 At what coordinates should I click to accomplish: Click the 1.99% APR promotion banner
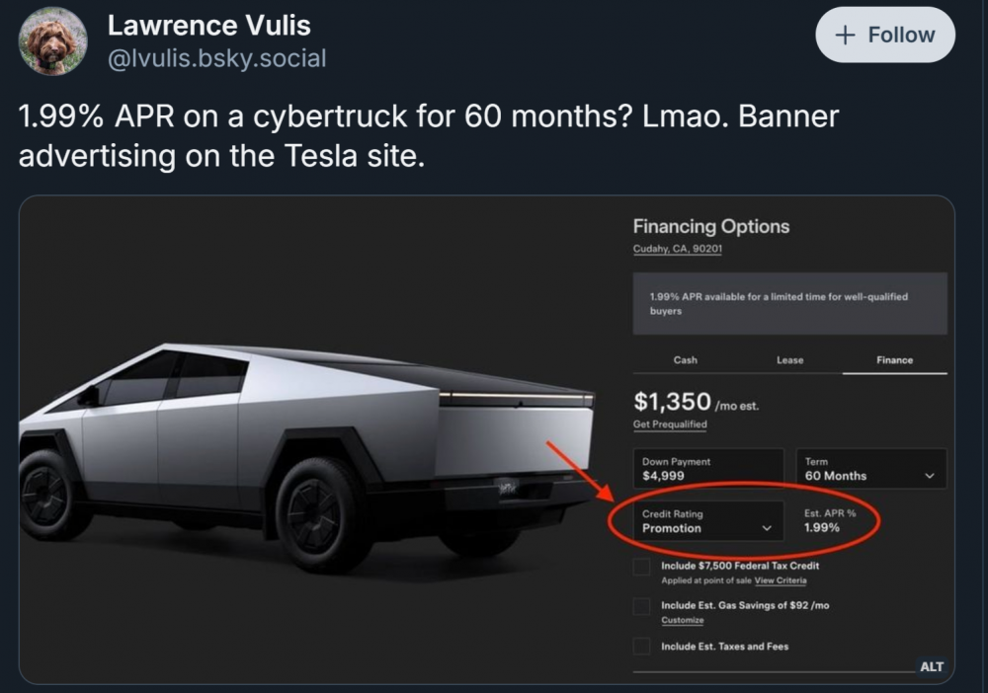[789, 303]
